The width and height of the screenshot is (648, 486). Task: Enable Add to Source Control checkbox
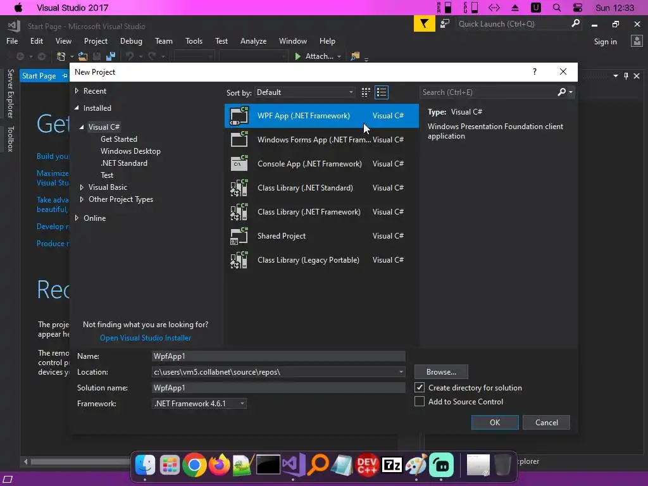420,401
